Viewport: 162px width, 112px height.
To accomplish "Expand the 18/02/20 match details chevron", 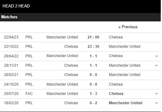I will pos(156,103).
